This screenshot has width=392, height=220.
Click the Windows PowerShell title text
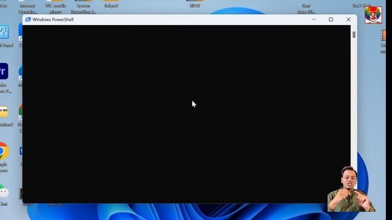53,20
